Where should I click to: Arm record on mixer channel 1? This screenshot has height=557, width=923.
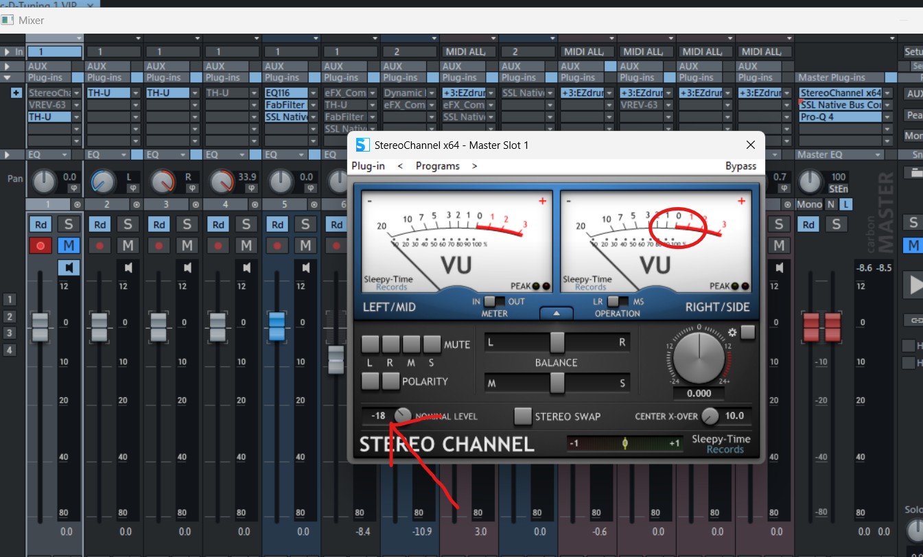click(40, 245)
